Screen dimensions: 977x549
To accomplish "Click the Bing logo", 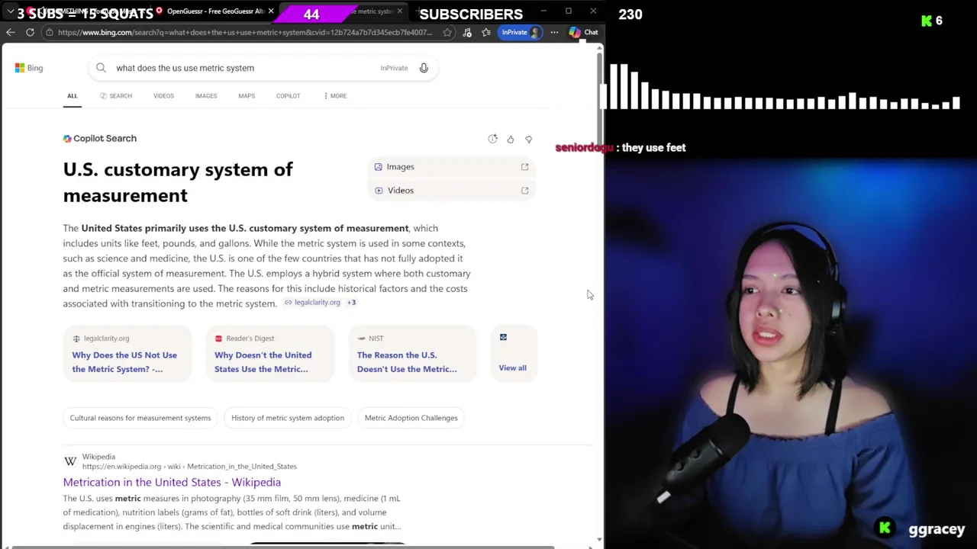I will [29, 68].
